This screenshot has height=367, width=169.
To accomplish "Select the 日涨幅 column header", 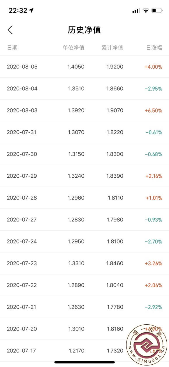I will click(154, 48).
